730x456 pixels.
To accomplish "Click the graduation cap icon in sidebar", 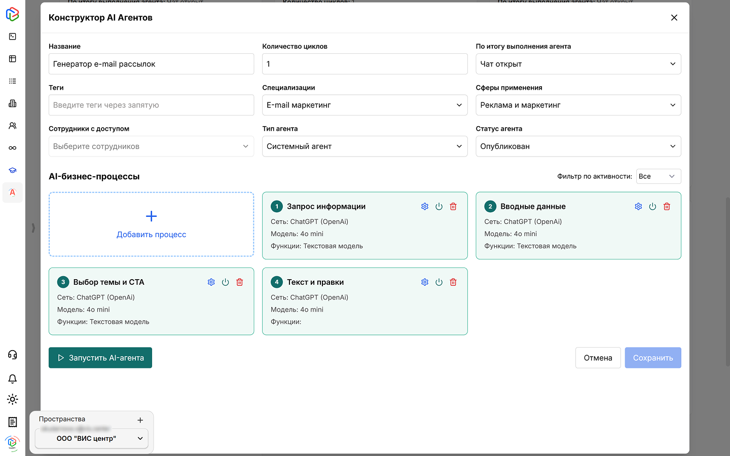I will (x=12, y=170).
